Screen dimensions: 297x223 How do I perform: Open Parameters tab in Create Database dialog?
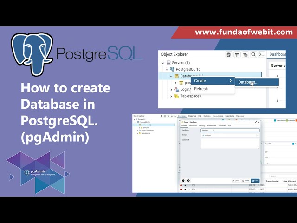212,126
